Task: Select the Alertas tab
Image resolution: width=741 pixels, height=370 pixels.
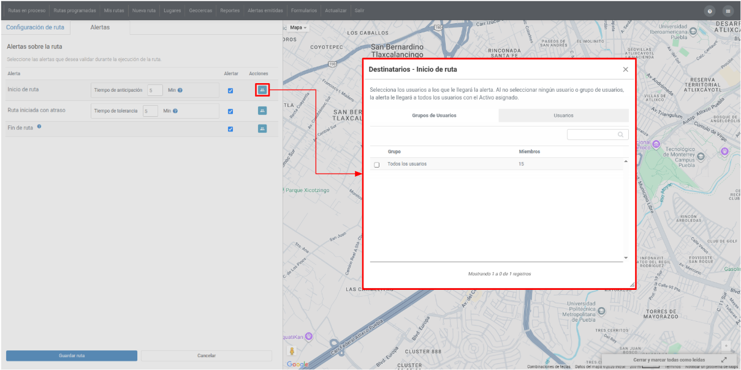Action: pyautogui.click(x=100, y=28)
